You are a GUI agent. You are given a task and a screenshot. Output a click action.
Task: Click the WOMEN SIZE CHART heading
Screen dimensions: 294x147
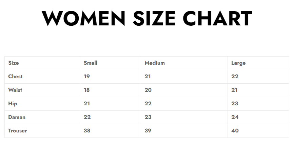point(147,18)
